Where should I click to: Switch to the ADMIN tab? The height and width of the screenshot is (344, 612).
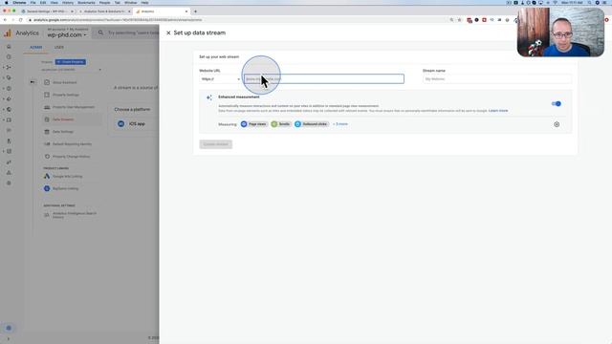click(36, 47)
